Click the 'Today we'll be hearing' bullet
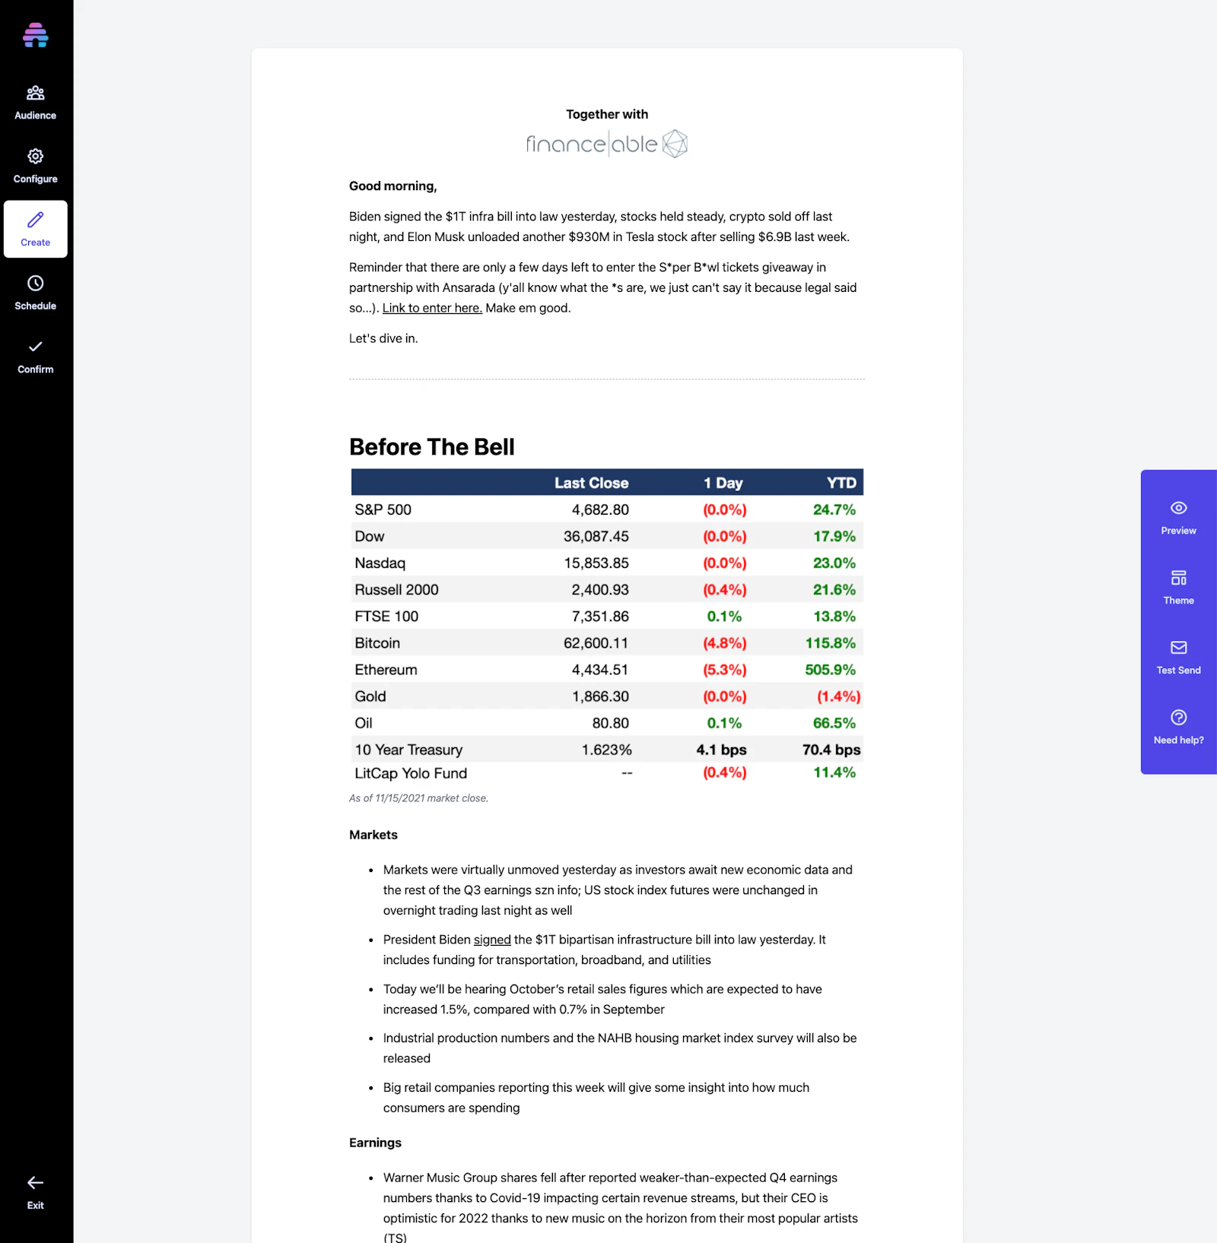1217x1243 pixels. click(602, 999)
